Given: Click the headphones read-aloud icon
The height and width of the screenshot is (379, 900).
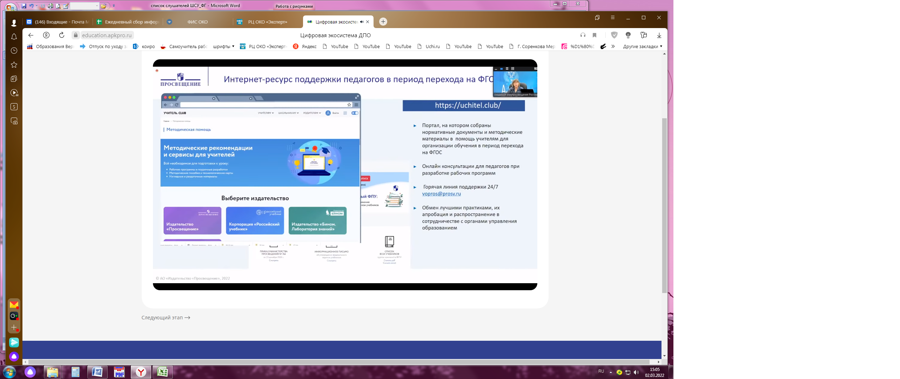Looking at the screenshot, I should point(583,35).
